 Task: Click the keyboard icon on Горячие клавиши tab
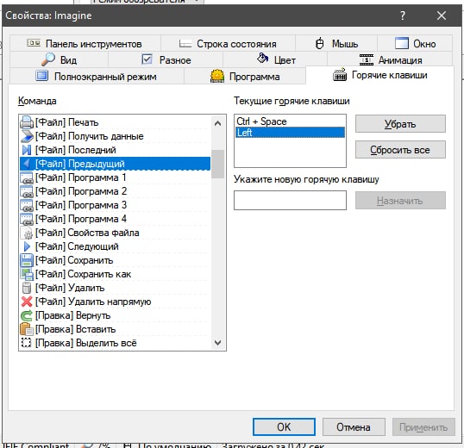340,74
